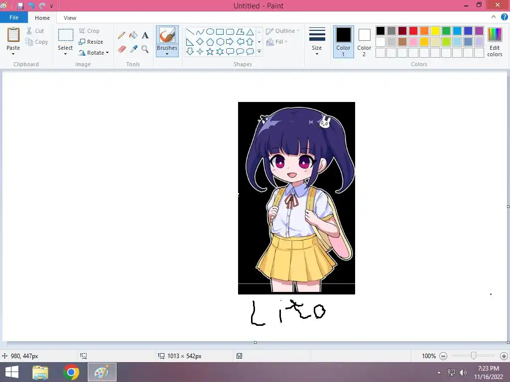Viewport: 510px width, 382px height.
Task: Select the Fill with color bucket tool
Action: click(133, 35)
